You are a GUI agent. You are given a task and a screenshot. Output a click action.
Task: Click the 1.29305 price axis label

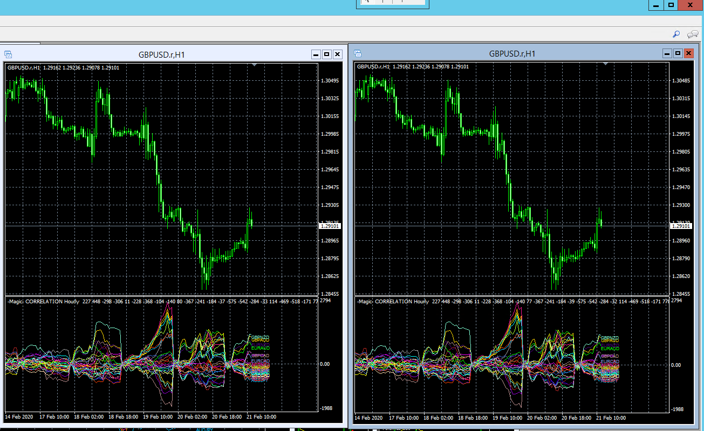330,205
